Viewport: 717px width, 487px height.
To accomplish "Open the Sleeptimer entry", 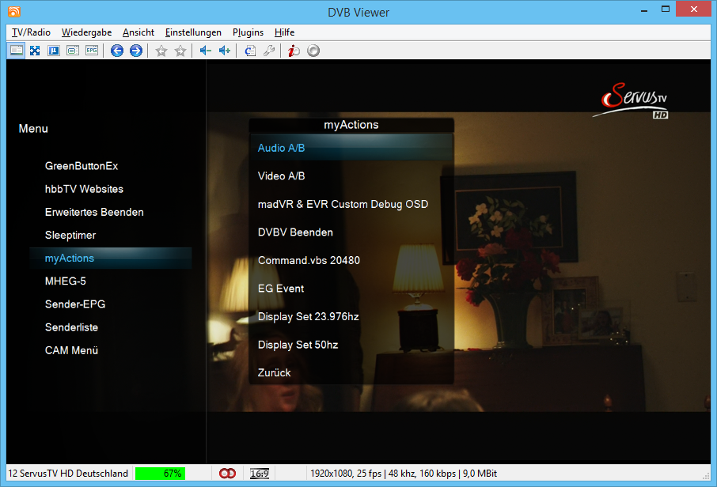I will tap(70, 235).
